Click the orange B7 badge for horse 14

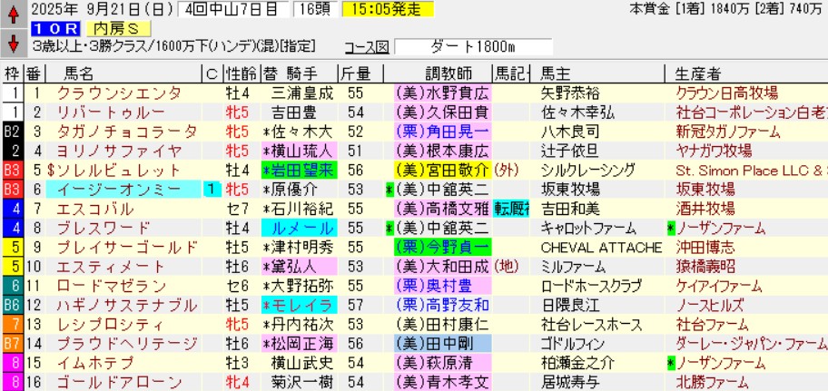(12, 343)
